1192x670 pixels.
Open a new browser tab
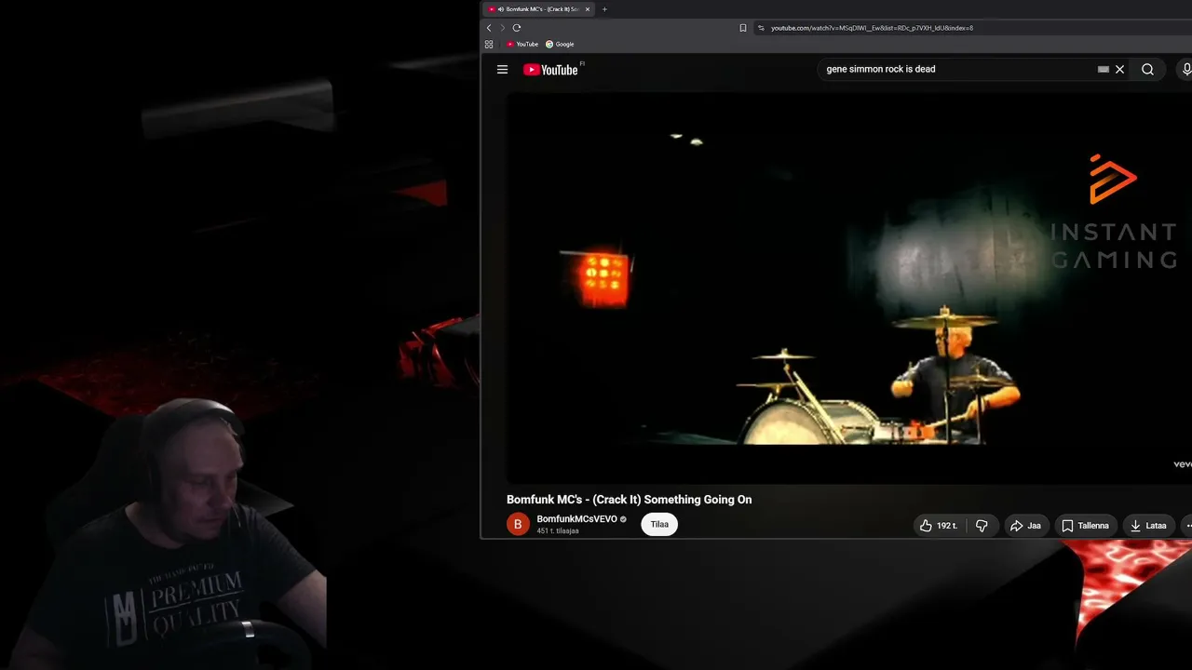pyautogui.click(x=604, y=9)
